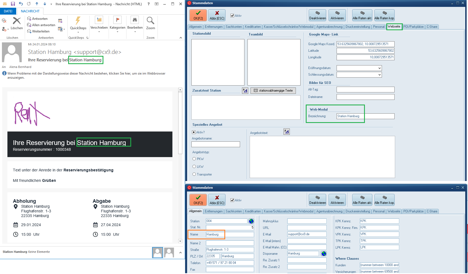Screen dimensions: 468x274
Task: Click the globe icon beside Disponame field
Action: (324, 254)
